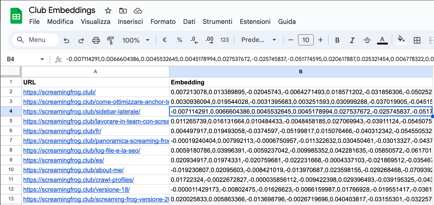Screen dimensions: 434x205
Task: Select row 13 header
Action: point(11,199)
